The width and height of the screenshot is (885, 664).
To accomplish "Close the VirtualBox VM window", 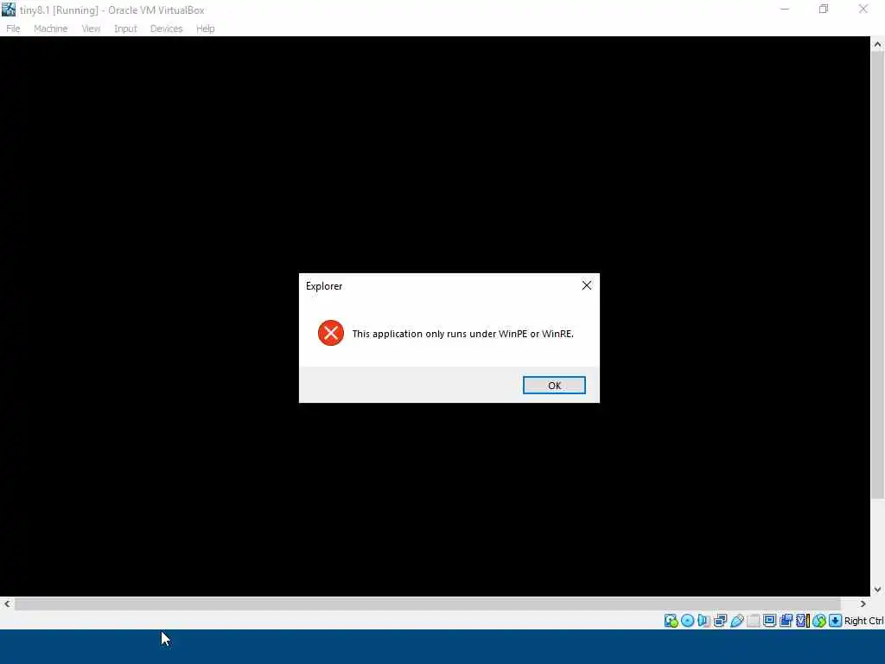I will click(x=863, y=9).
